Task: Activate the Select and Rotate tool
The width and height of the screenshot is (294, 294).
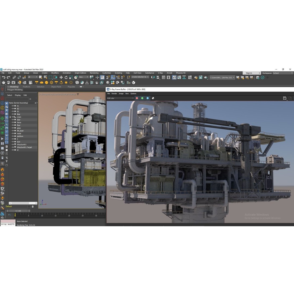Action: tap(66, 78)
